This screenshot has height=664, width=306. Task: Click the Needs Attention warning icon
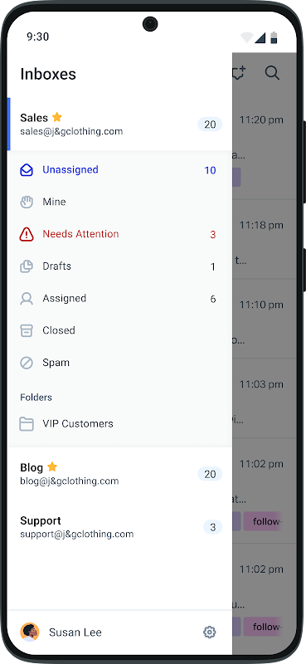[x=27, y=234]
